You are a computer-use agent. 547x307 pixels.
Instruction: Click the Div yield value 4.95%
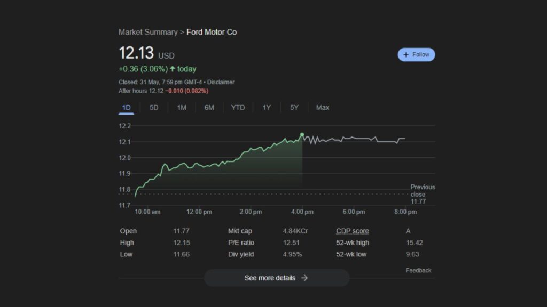point(292,254)
